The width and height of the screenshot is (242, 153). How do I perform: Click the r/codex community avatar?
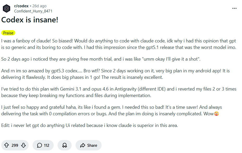click(x=7, y=8)
